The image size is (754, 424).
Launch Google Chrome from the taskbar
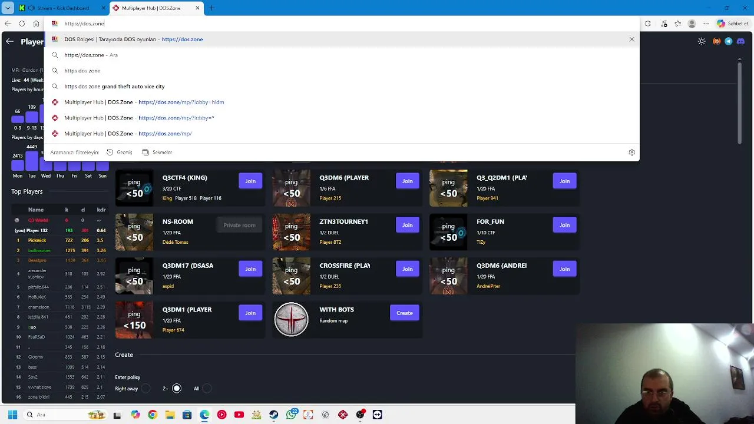click(x=153, y=415)
